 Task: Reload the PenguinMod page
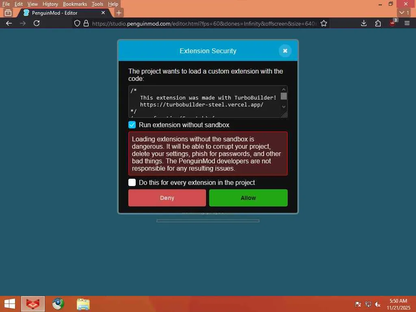click(x=37, y=23)
